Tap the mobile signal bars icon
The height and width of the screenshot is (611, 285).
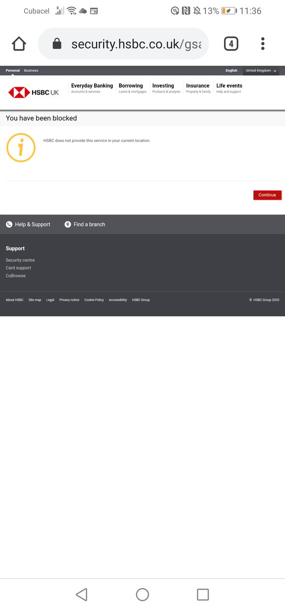click(60, 11)
